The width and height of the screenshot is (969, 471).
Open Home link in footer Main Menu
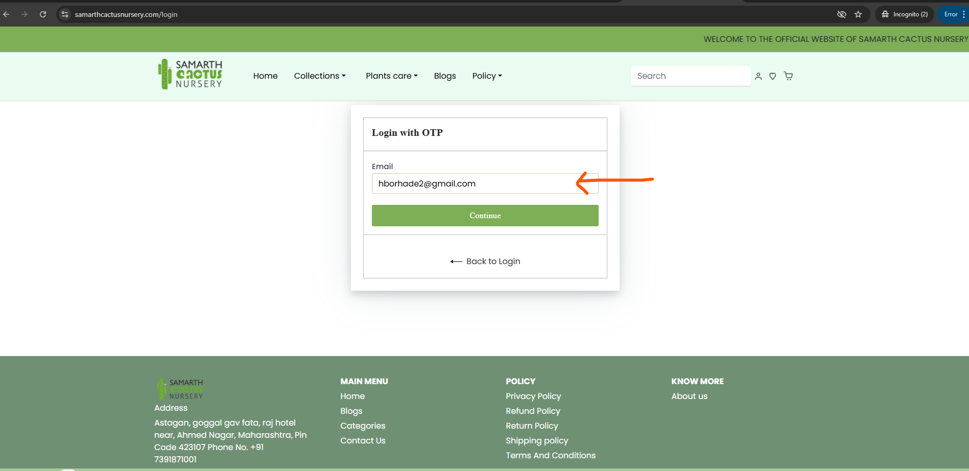tap(352, 396)
